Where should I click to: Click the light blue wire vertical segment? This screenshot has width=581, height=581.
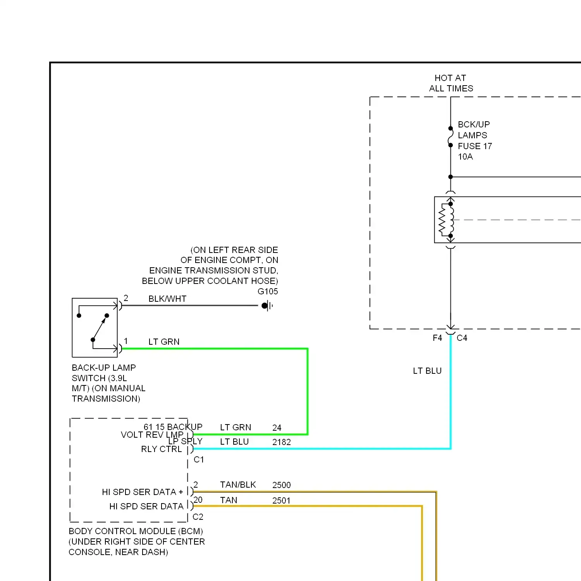[451, 391]
